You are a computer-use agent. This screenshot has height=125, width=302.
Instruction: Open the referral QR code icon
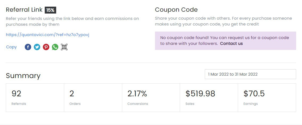pyautogui.click(x=64, y=47)
